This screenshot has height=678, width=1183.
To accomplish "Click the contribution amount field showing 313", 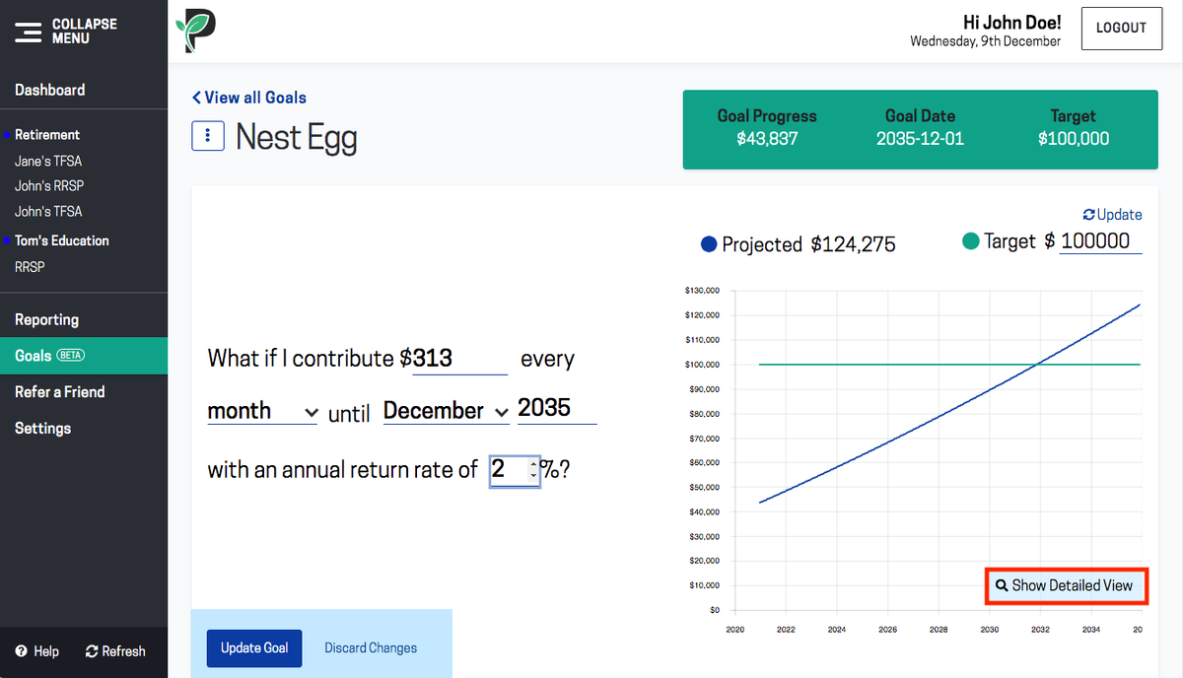I will (x=459, y=359).
